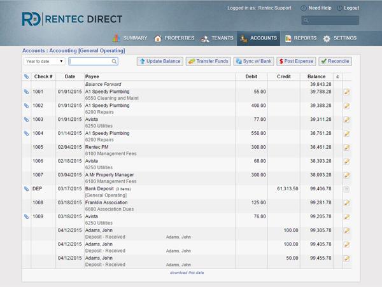Open attachment for check 1003
This screenshot has height=287, width=382.
click(x=26, y=120)
